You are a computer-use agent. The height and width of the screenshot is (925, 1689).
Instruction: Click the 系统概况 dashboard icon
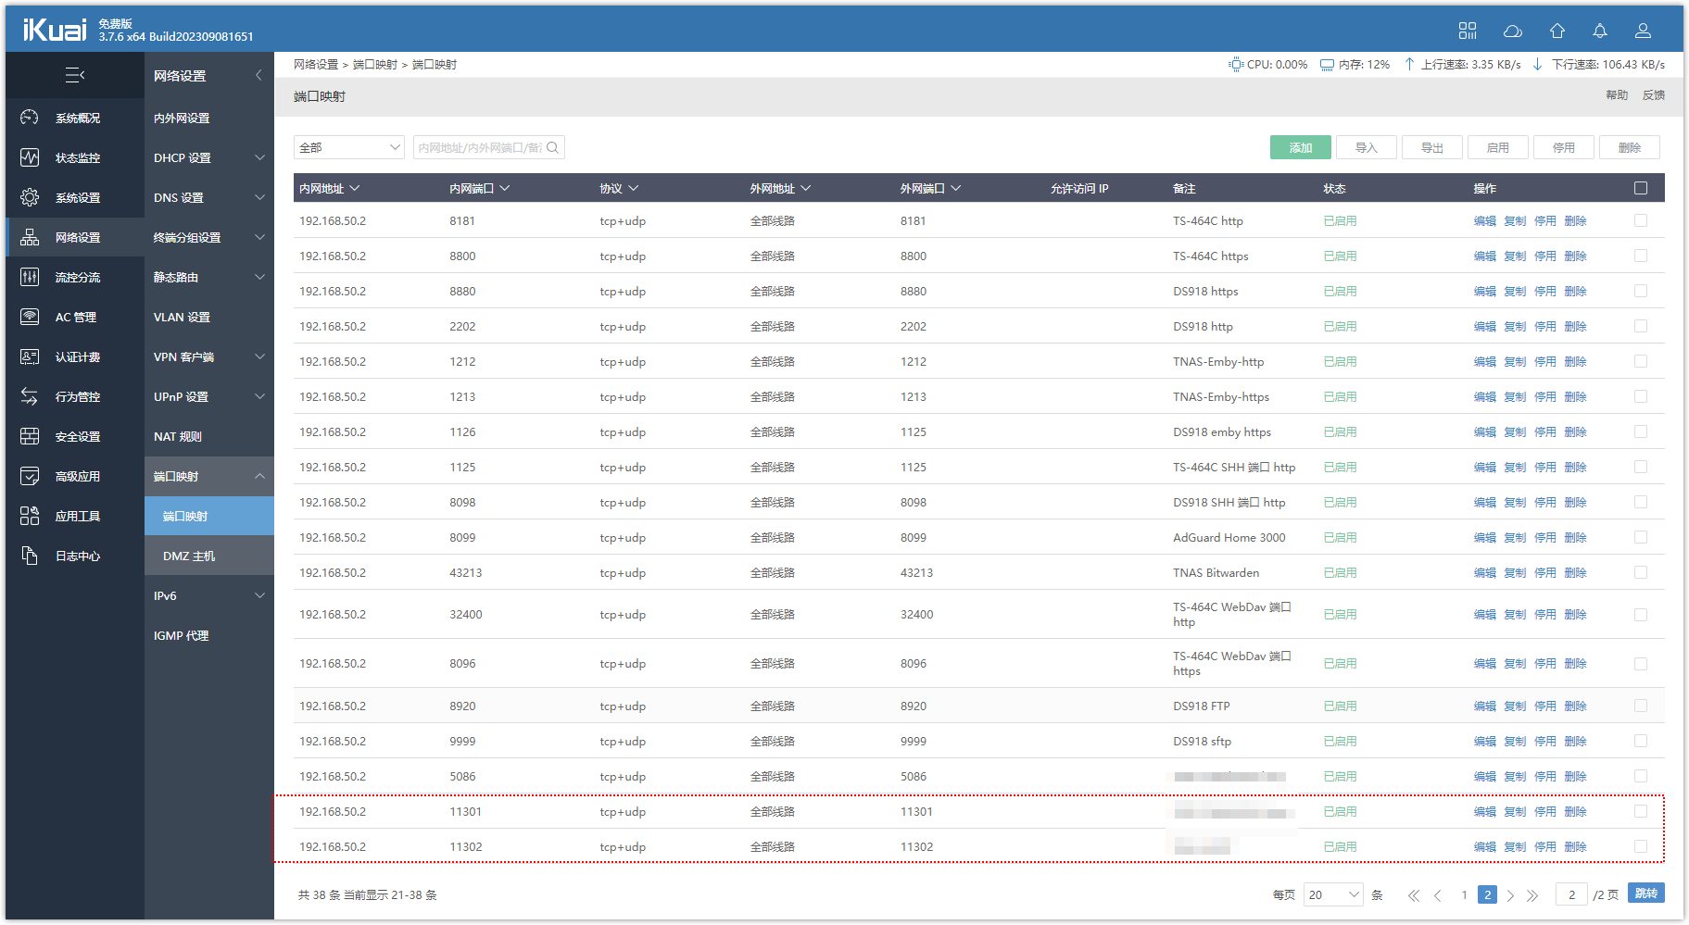(30, 118)
